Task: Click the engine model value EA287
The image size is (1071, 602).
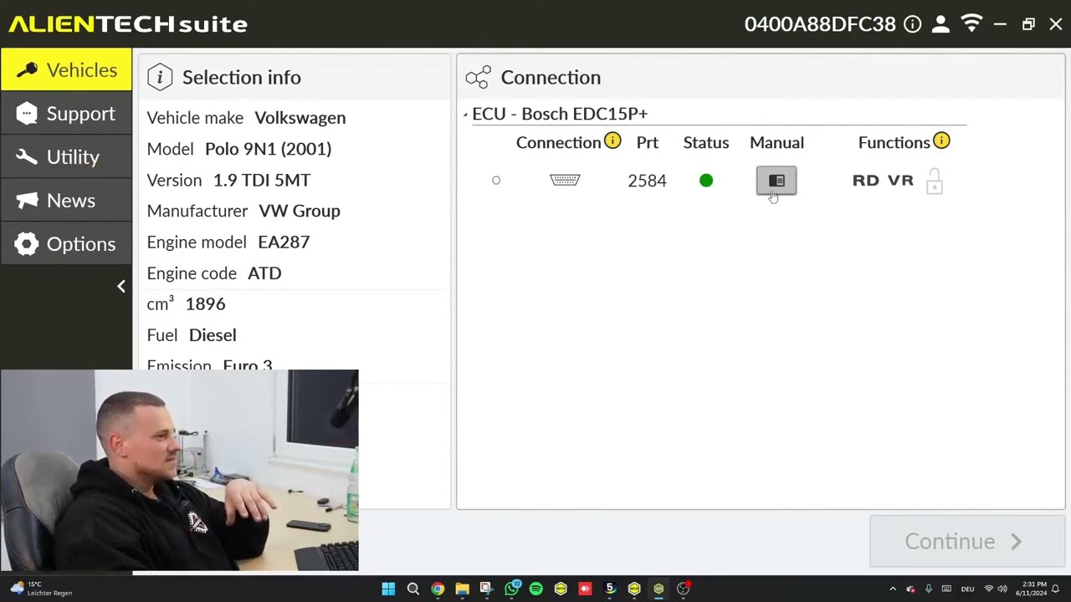Action: [x=284, y=242]
